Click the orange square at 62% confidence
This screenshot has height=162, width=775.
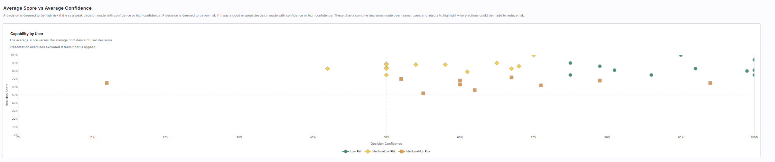(x=475, y=90)
